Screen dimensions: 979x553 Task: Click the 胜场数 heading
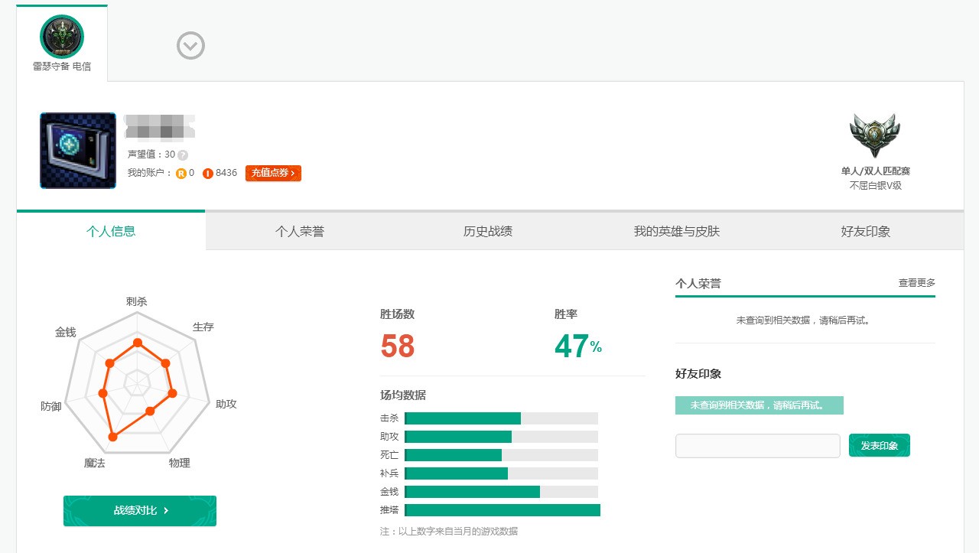point(398,314)
